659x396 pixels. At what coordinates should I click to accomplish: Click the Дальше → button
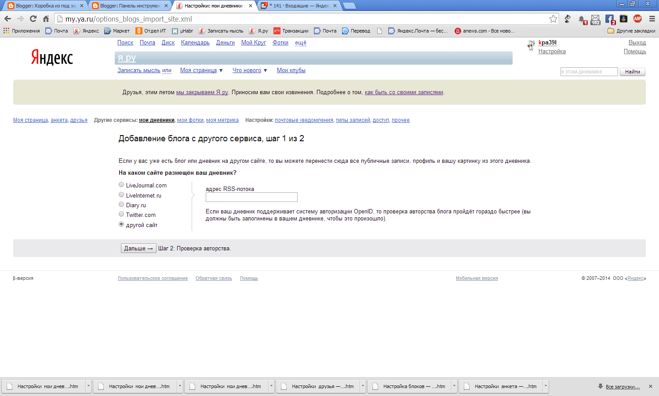coord(138,248)
